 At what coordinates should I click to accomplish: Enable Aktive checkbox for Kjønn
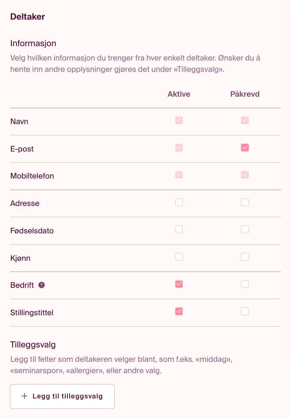(x=179, y=257)
